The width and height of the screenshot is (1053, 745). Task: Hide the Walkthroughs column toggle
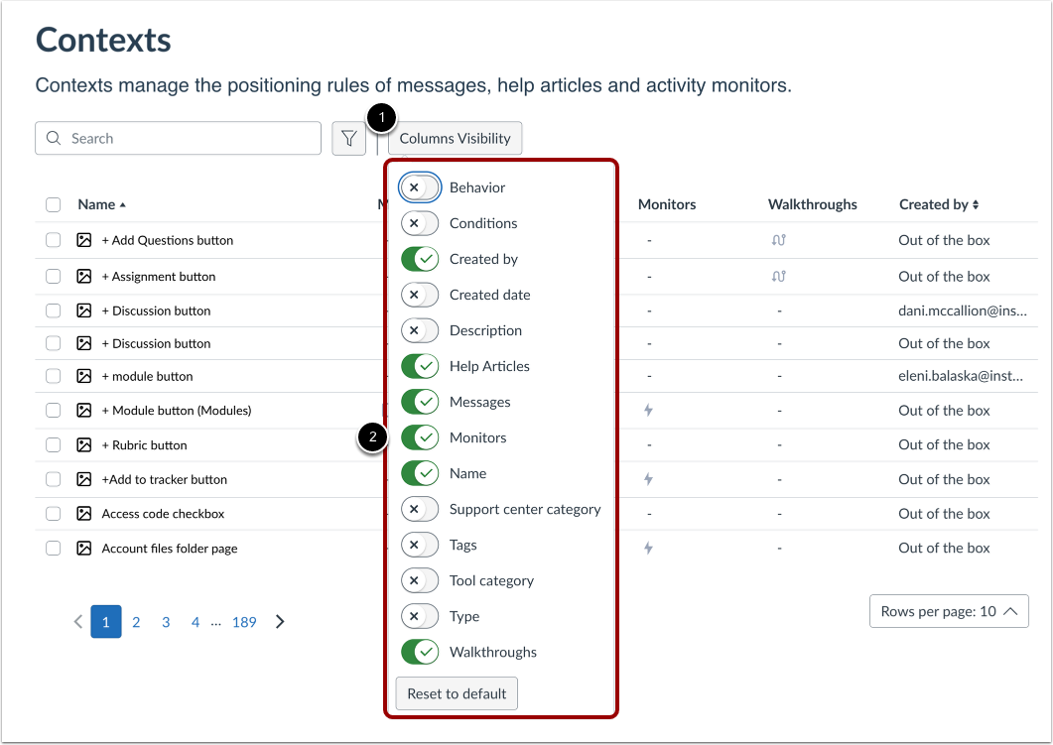[x=421, y=652]
